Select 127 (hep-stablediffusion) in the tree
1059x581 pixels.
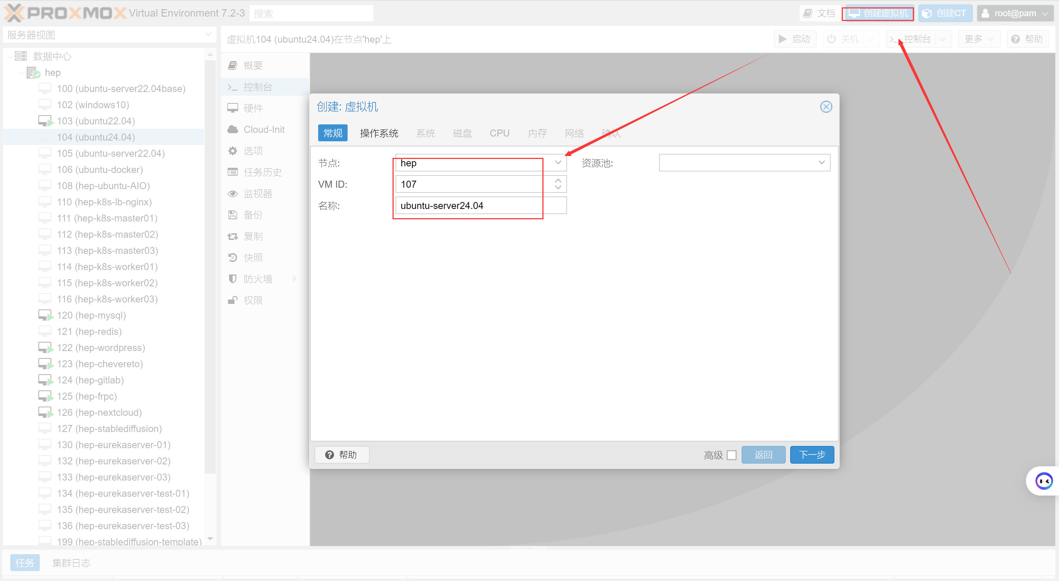click(103, 429)
